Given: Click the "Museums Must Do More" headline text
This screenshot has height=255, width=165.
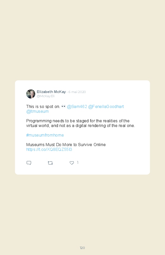Looking at the screenshot, I should point(66,144).
